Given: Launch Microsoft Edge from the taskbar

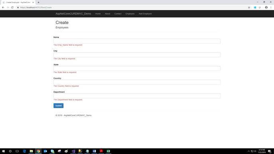Looking at the screenshot, I should (24, 151).
